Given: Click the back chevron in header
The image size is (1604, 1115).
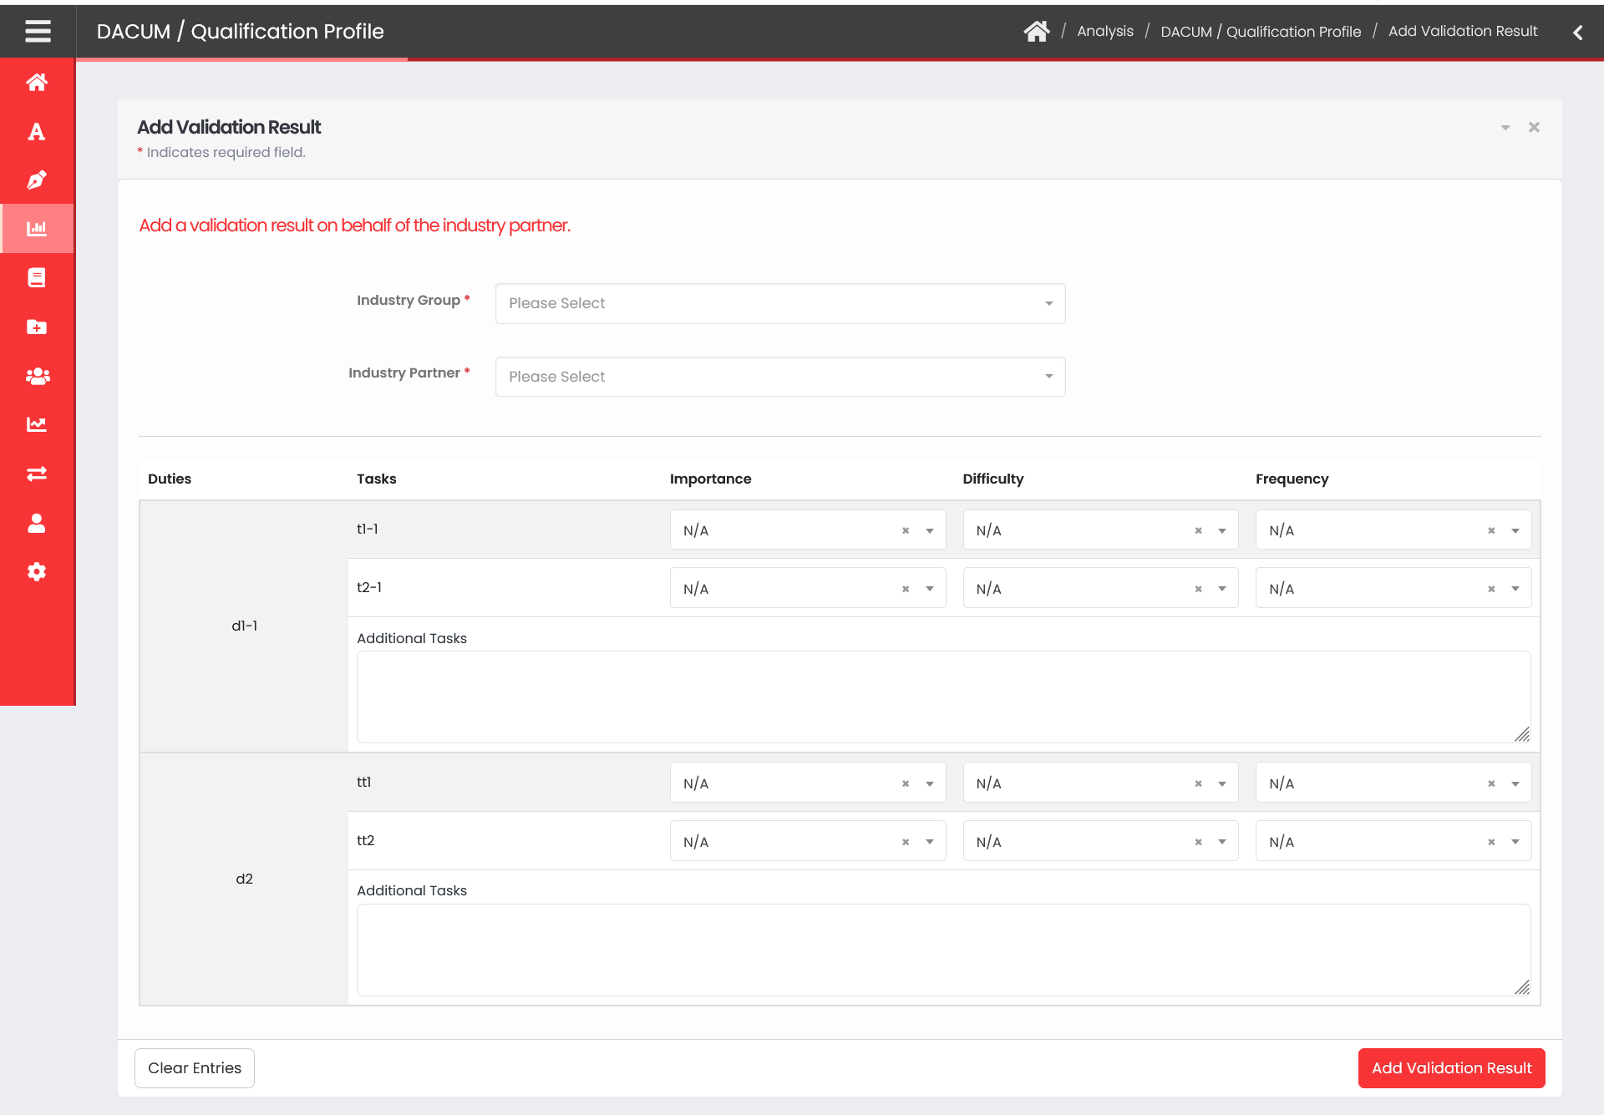Looking at the screenshot, I should [1578, 32].
